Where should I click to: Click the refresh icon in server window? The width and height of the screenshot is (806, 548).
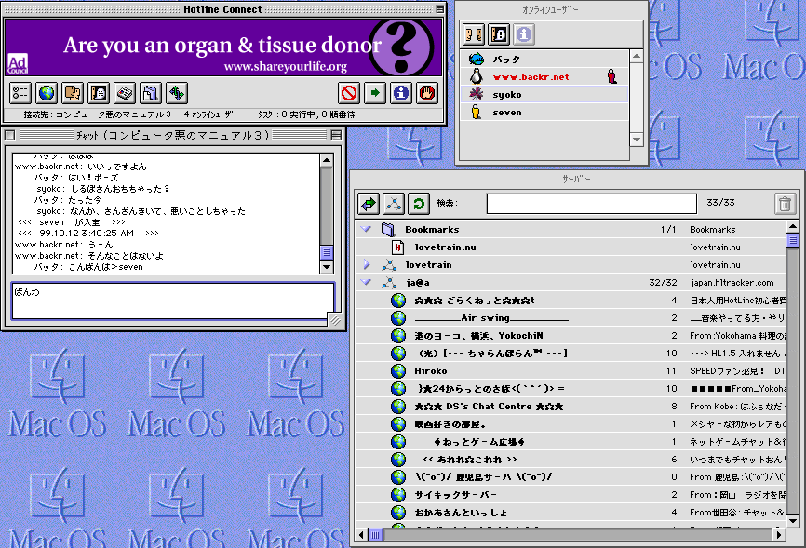coord(420,204)
